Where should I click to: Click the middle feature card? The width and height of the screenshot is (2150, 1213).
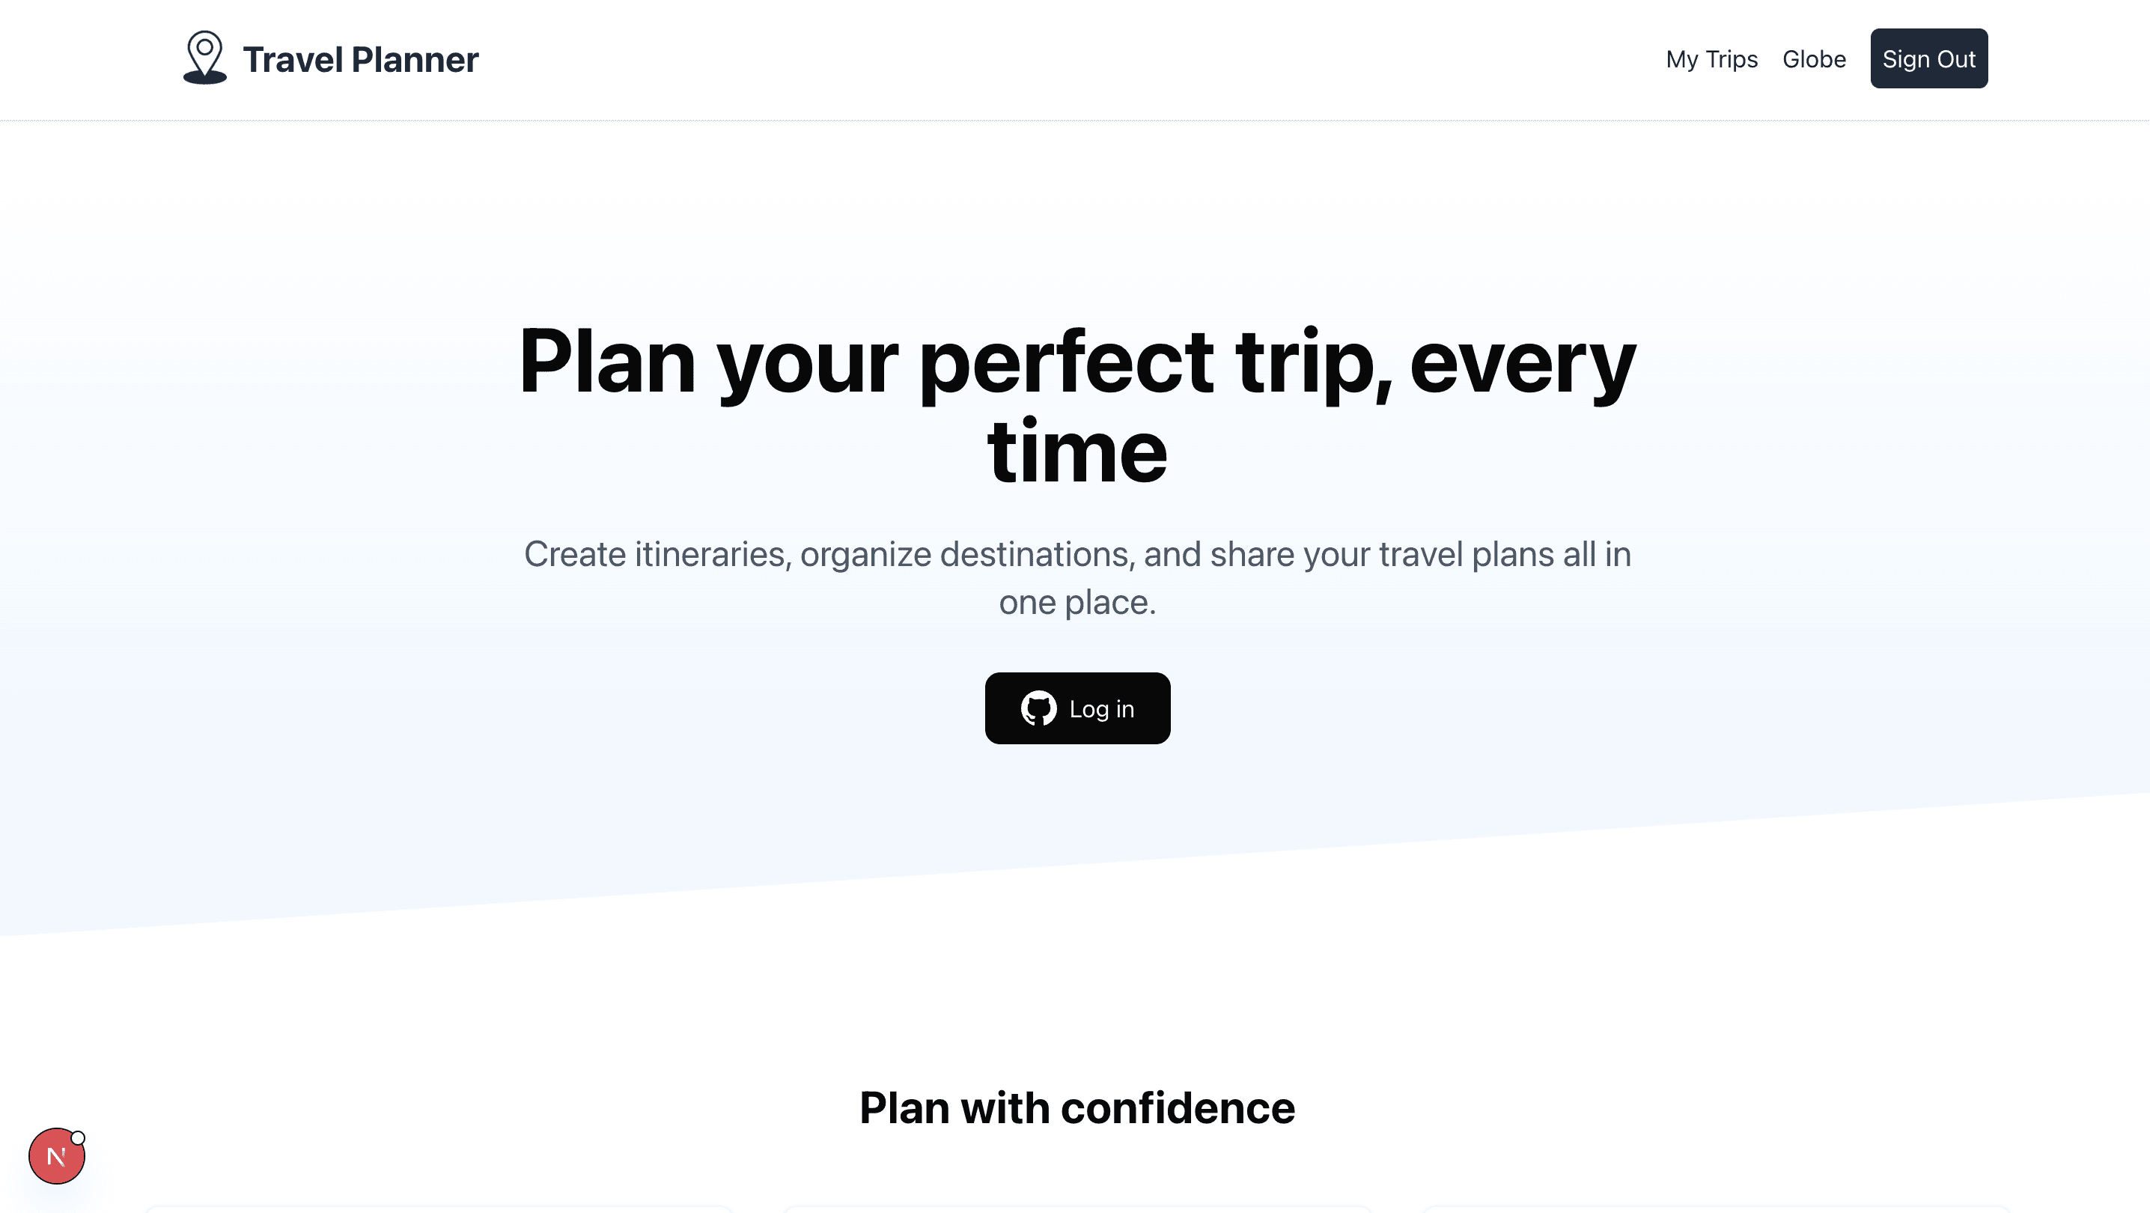[x=1077, y=1209]
